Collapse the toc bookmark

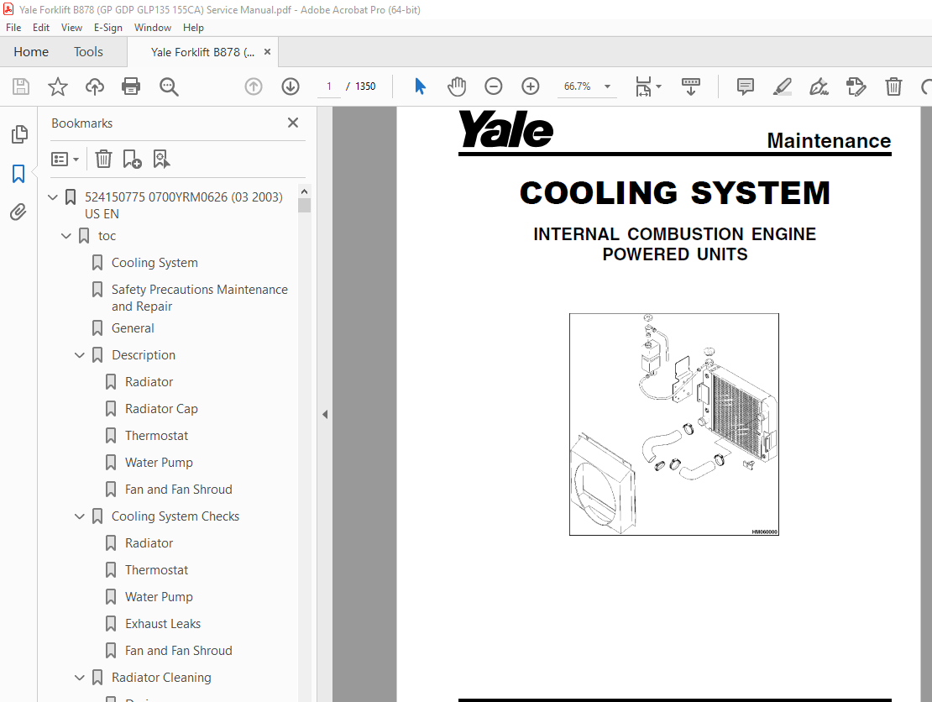point(66,236)
